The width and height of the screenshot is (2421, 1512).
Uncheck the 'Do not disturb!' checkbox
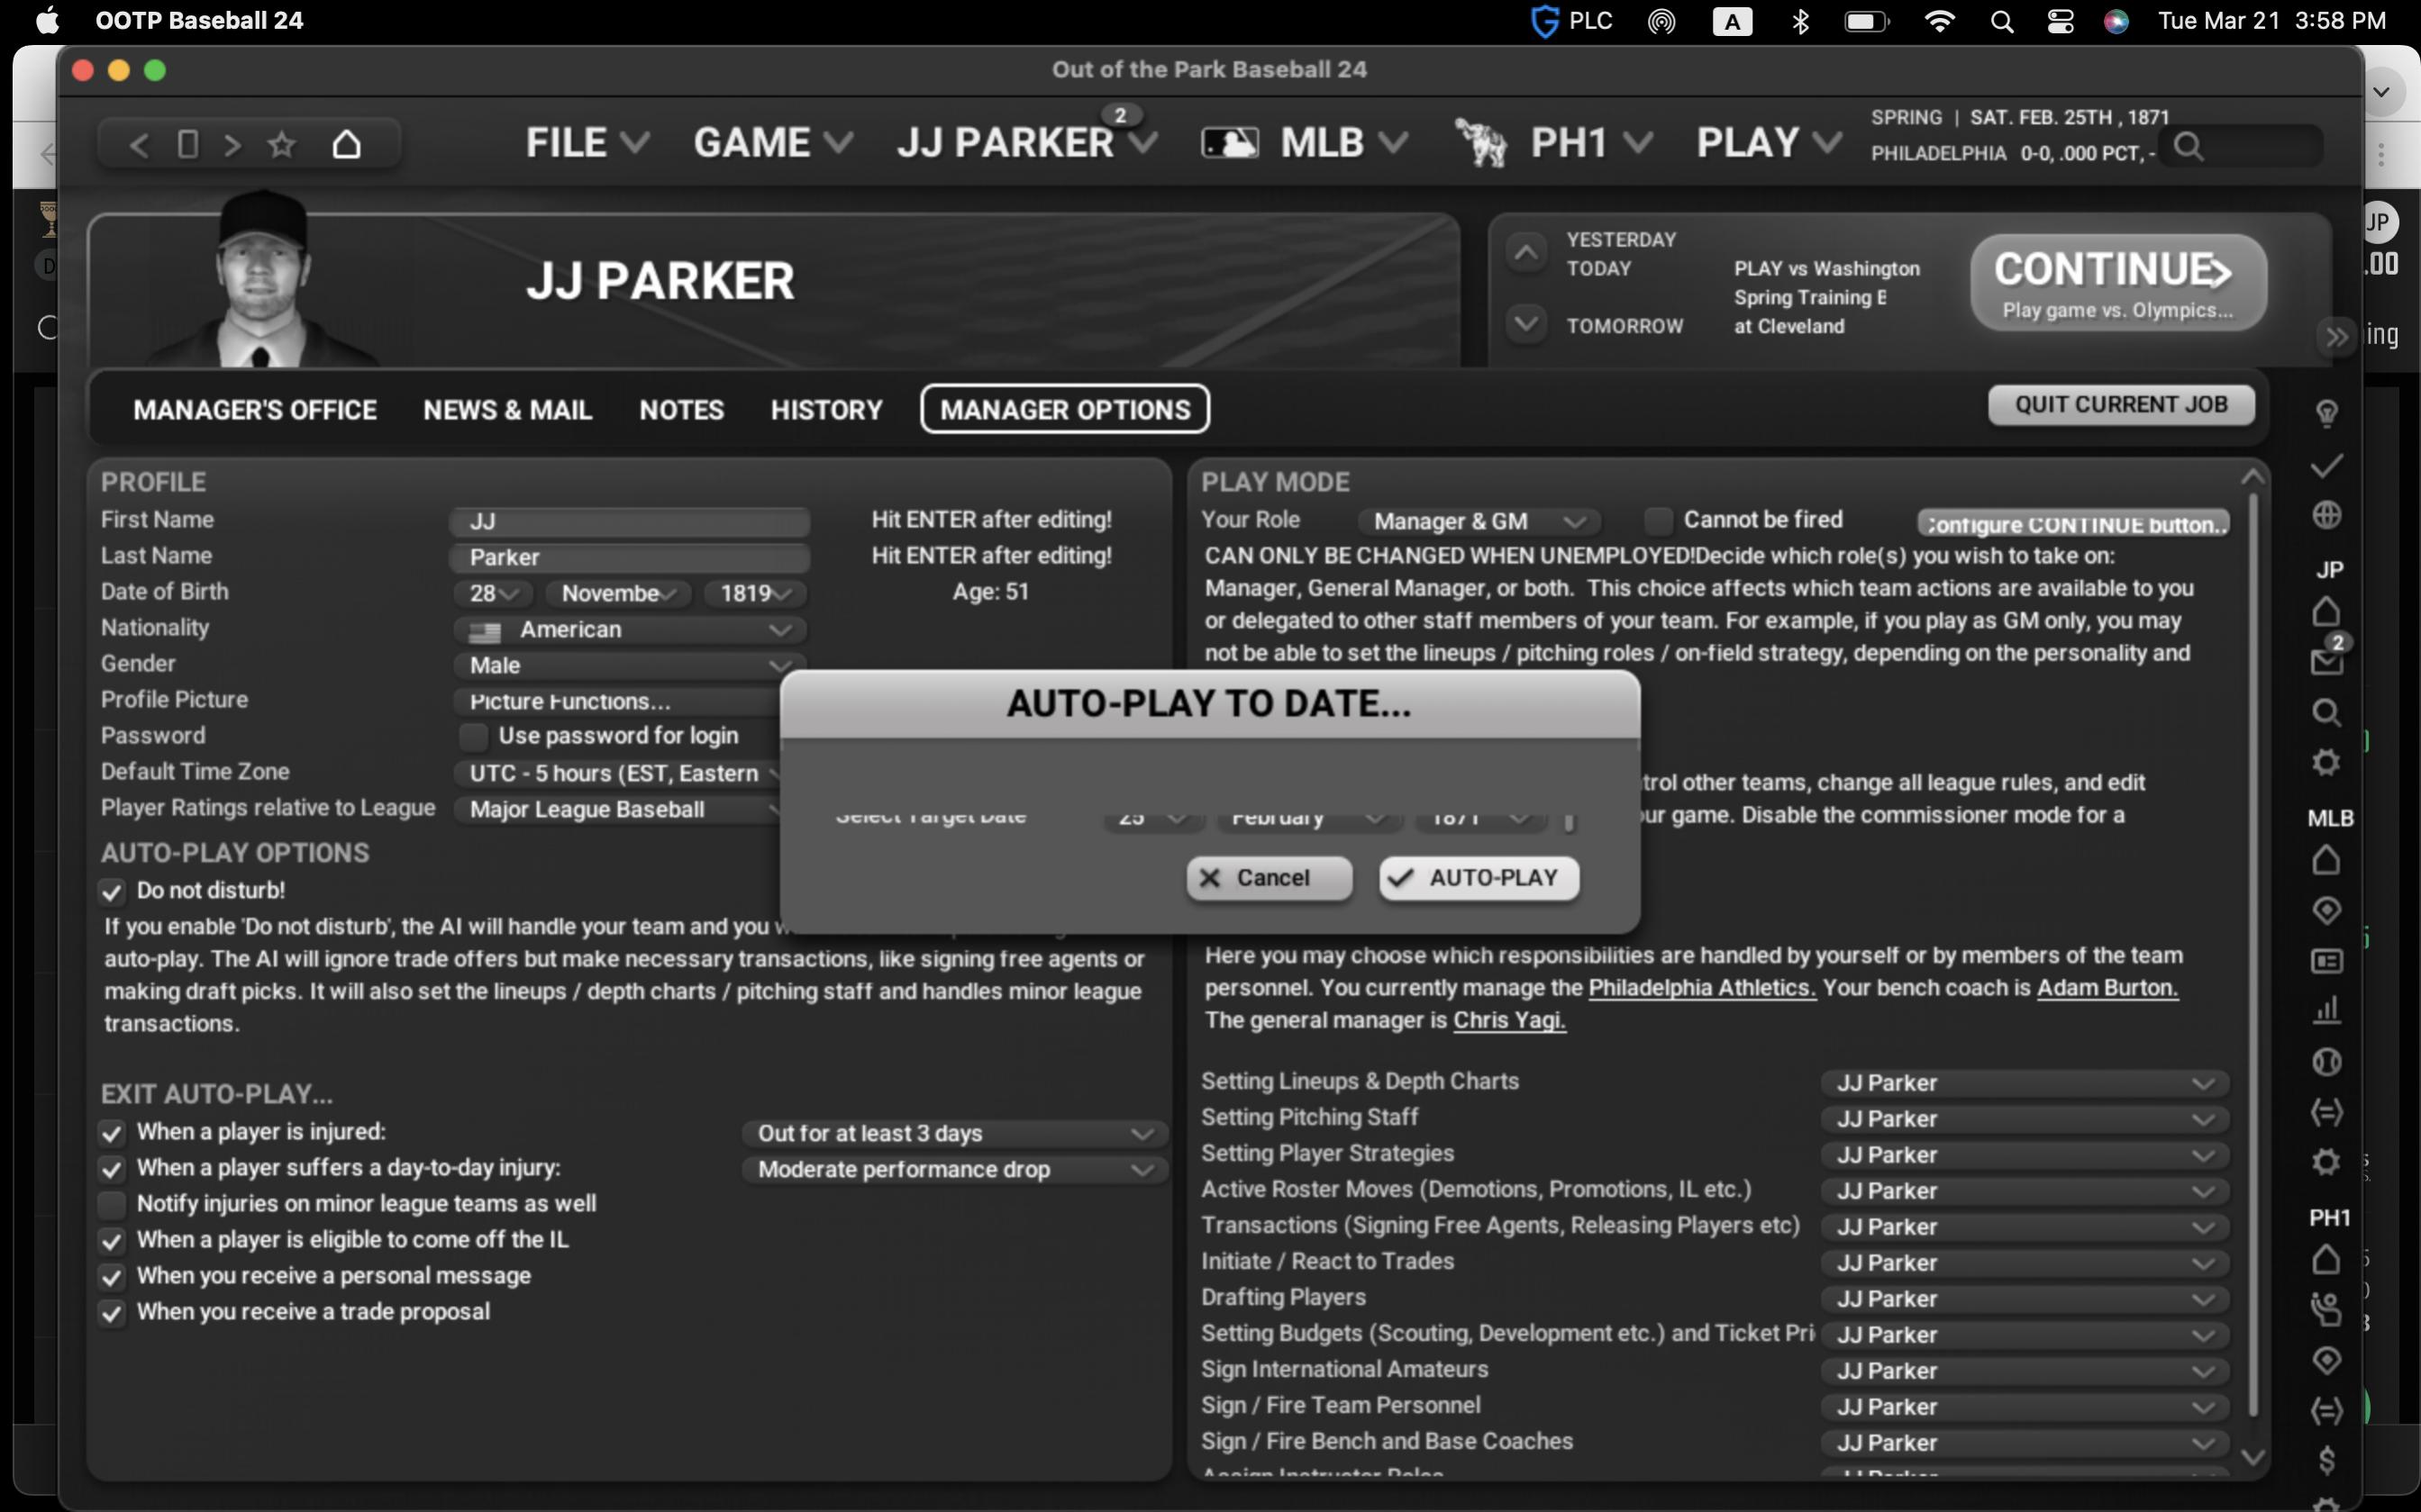(112, 891)
